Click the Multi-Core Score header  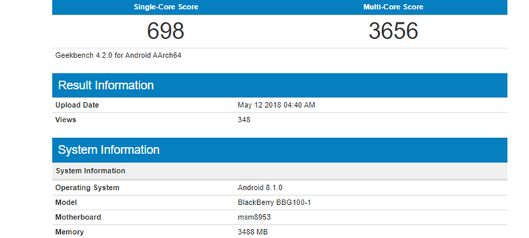point(393,7)
